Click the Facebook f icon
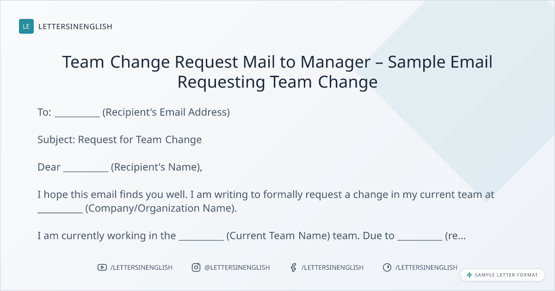 (293, 267)
